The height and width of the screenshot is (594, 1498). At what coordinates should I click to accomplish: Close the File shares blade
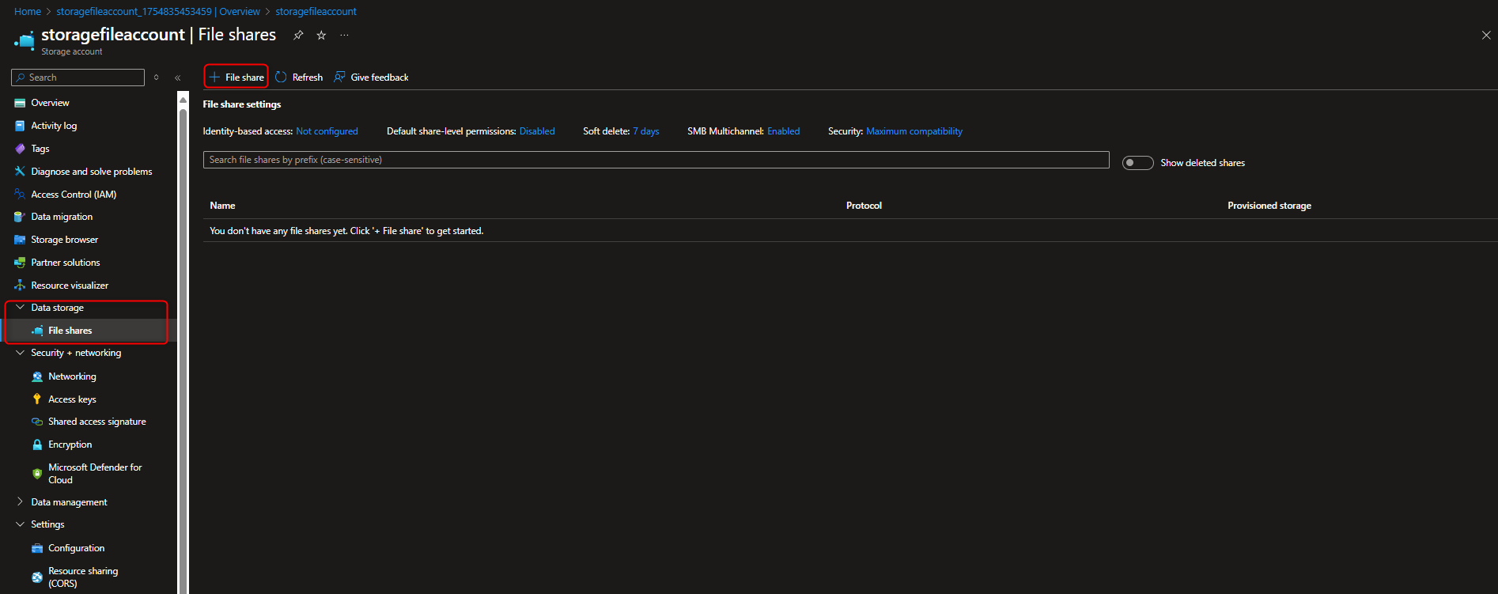[x=1486, y=35]
